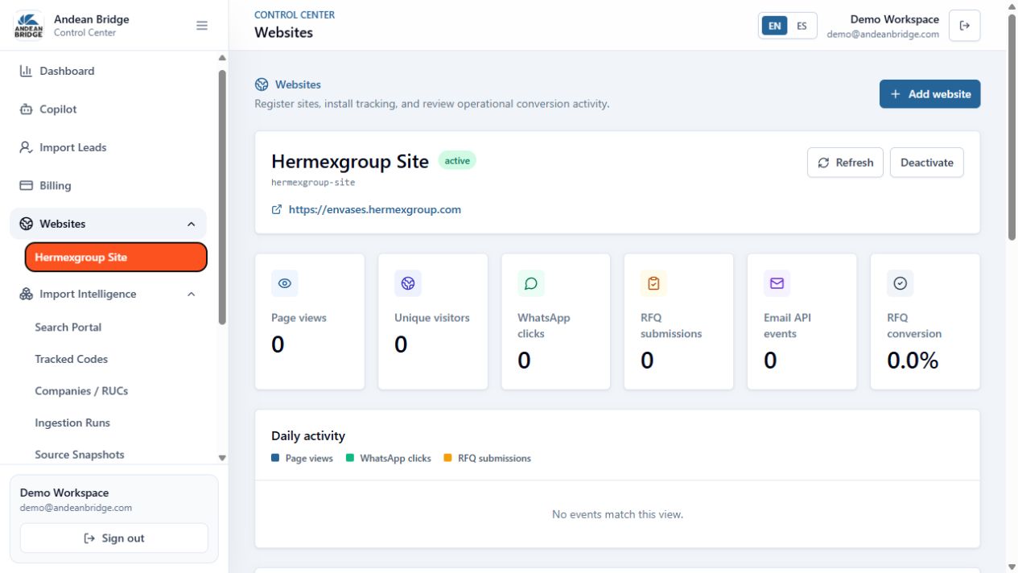1018x573 pixels.
Task: Click the active status badge
Action: pyautogui.click(x=457, y=161)
